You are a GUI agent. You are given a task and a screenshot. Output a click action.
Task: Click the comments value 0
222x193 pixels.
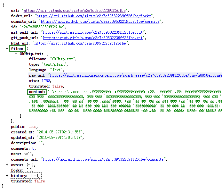point(33,148)
